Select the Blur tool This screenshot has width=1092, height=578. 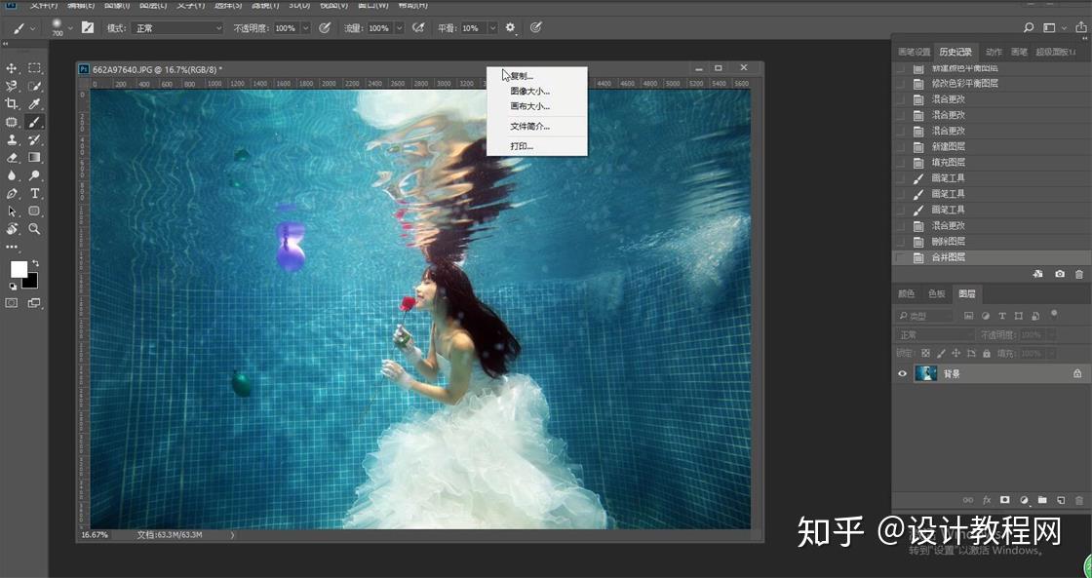[12, 175]
